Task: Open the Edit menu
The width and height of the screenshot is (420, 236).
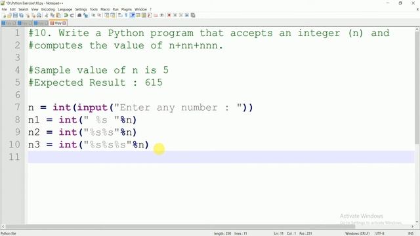Action: (12, 9)
